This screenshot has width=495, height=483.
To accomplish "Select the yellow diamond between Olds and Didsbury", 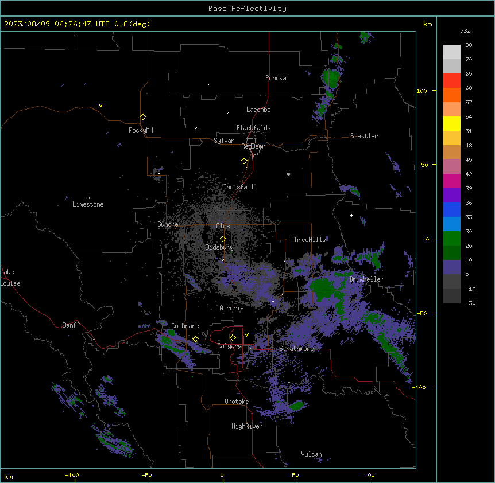I will pos(223,239).
